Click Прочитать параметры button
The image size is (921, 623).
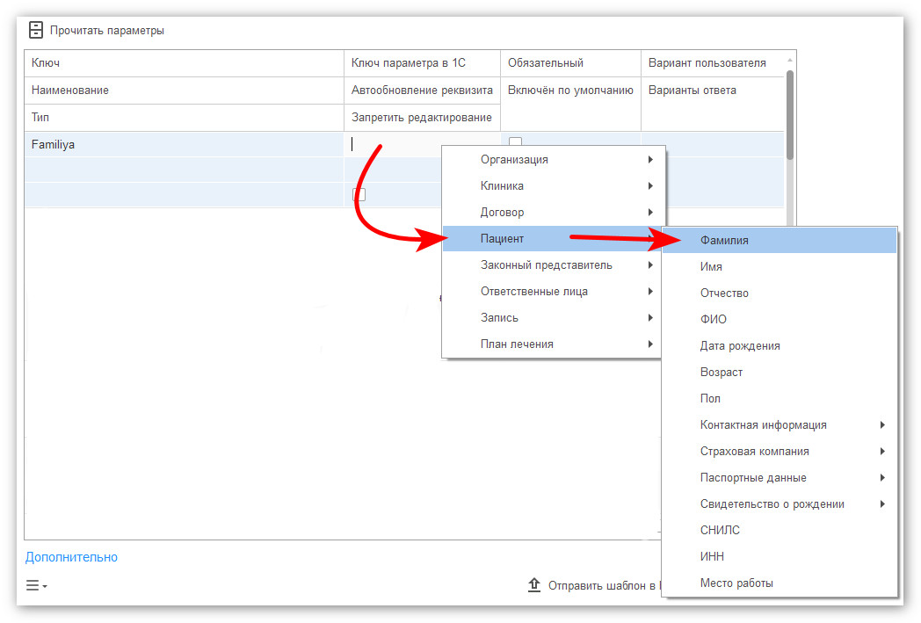coord(97,30)
